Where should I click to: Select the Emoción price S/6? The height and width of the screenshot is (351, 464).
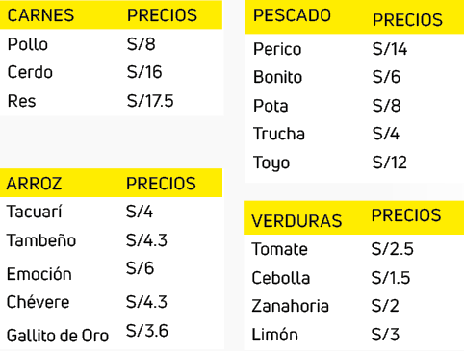coord(141,268)
